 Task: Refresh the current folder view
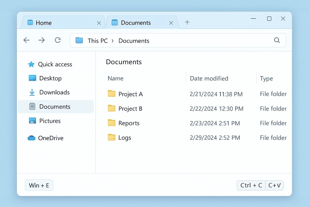point(58,40)
